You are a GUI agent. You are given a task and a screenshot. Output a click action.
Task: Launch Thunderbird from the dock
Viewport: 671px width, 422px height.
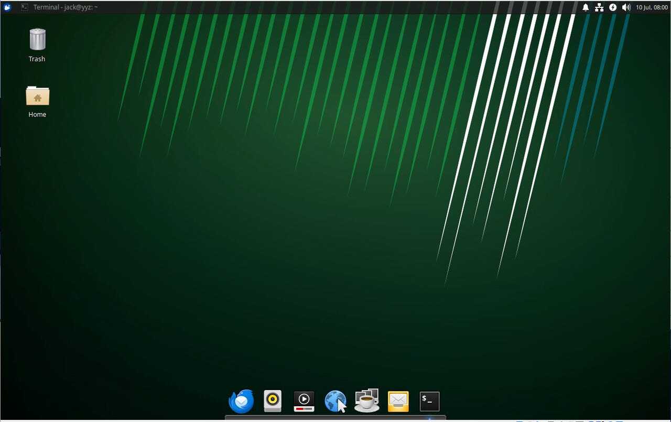pyautogui.click(x=241, y=402)
